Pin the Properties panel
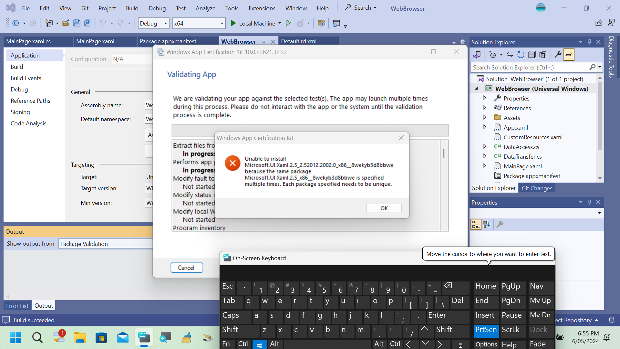The height and width of the screenshot is (349, 620). [x=590, y=202]
